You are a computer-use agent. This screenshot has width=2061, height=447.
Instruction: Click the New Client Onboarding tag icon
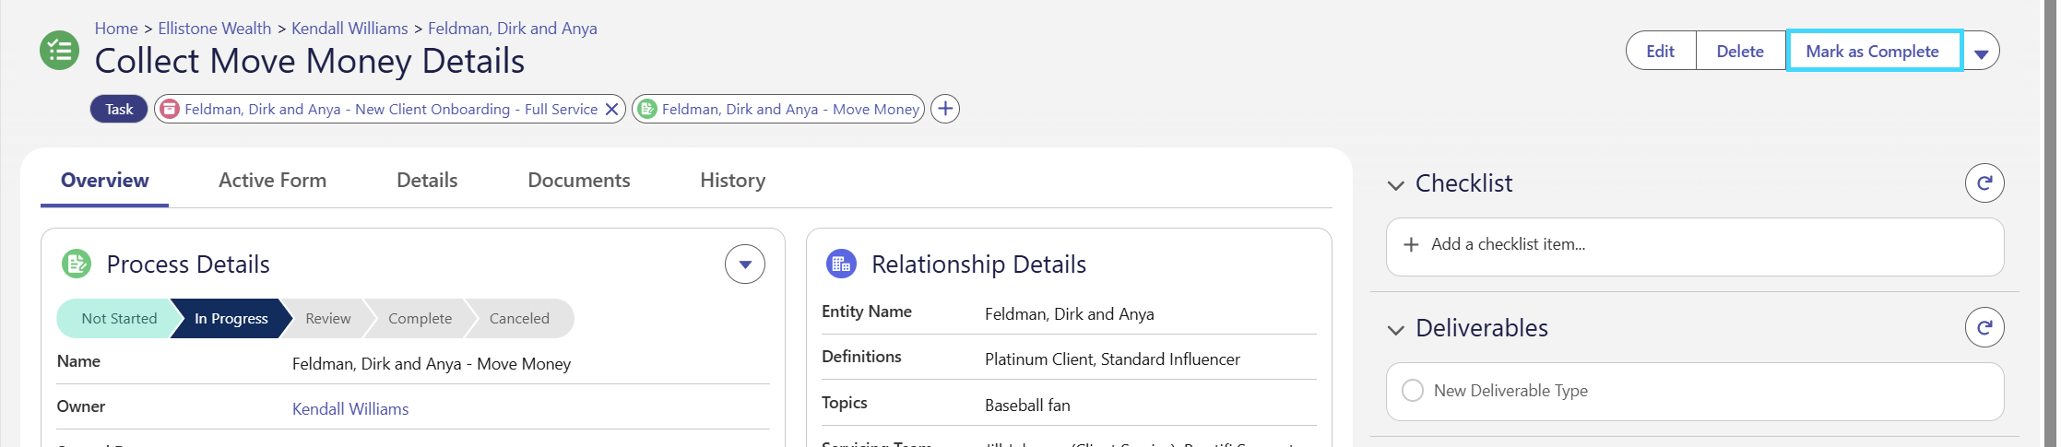coord(170,109)
